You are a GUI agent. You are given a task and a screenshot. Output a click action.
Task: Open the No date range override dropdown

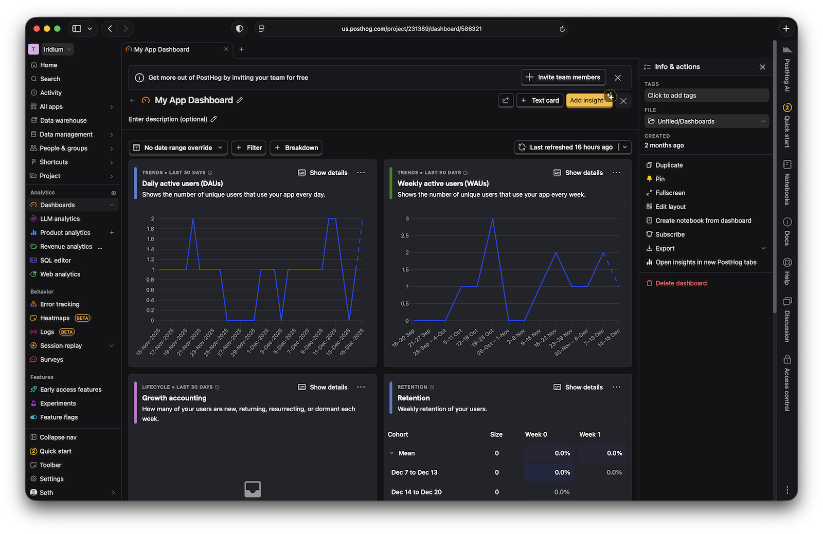coord(178,148)
